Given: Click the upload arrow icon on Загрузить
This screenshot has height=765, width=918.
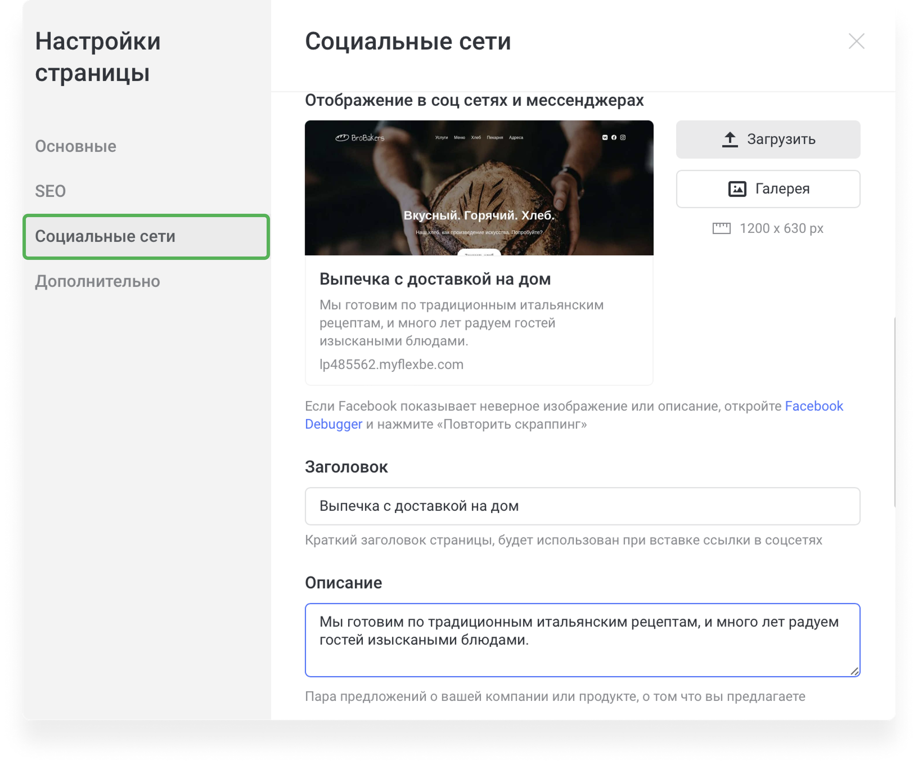Looking at the screenshot, I should point(730,139).
